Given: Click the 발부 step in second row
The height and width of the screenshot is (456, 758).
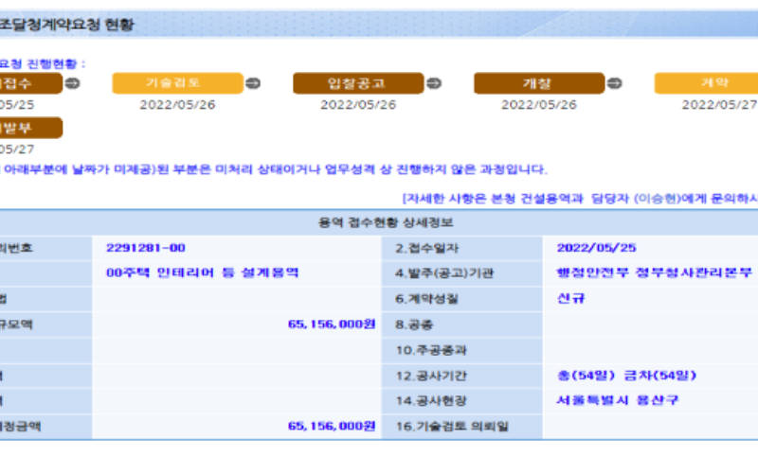Looking at the screenshot, I should pyautogui.click(x=30, y=128).
